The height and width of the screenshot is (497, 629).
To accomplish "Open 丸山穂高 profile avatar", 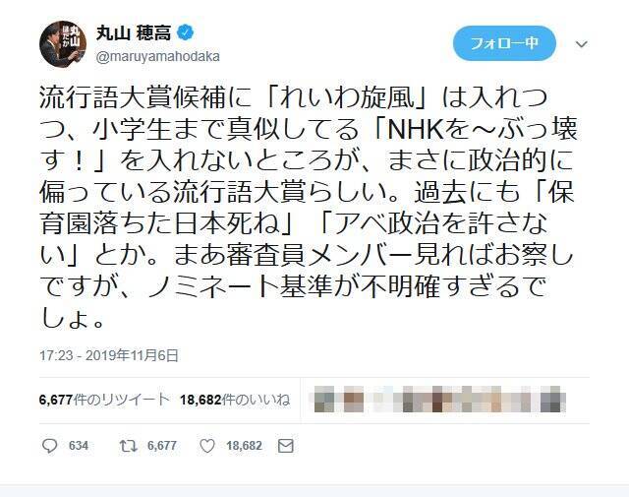I will point(63,43).
